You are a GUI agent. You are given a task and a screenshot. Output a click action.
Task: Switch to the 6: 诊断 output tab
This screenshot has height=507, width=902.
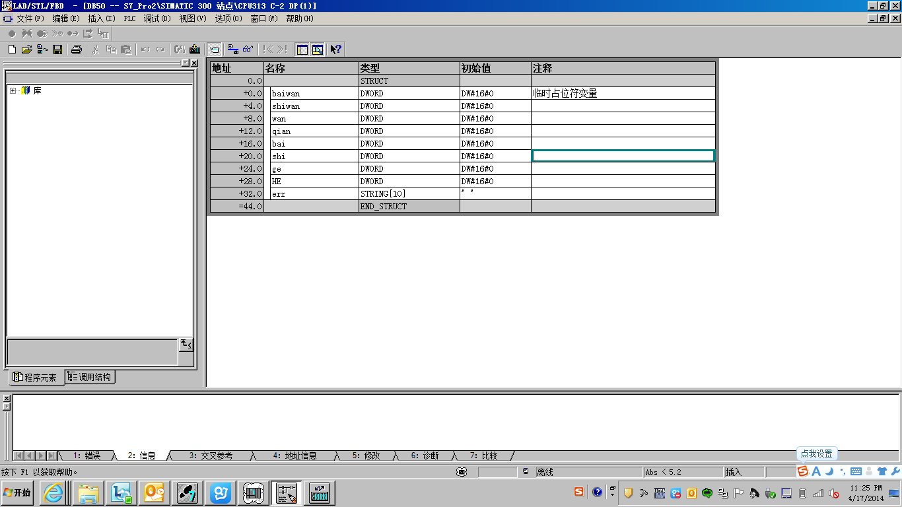tap(425, 456)
